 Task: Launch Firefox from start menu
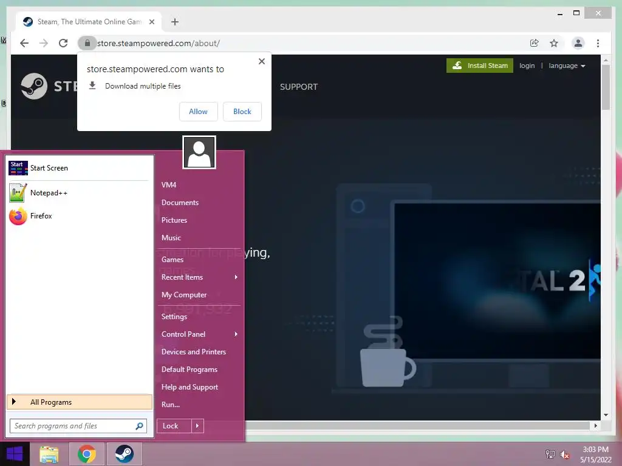[78, 216]
